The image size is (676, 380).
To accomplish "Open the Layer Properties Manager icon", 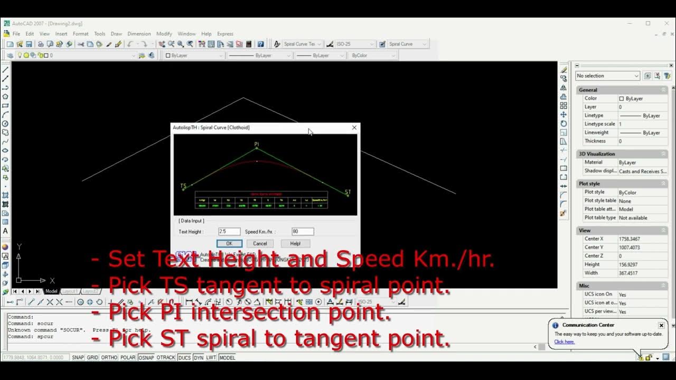I will 10,55.
